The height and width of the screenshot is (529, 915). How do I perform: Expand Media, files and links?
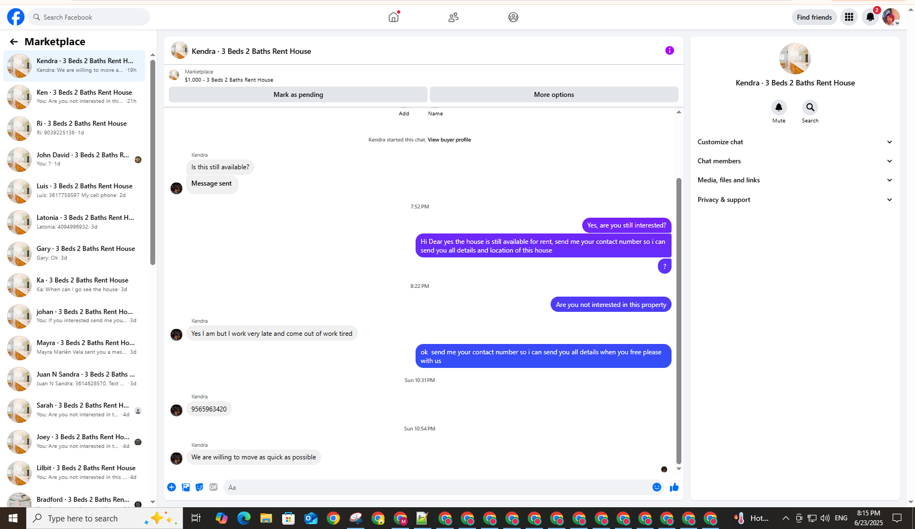[x=795, y=180]
